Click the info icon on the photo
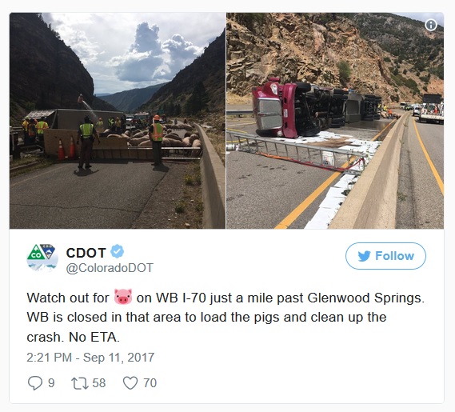 coord(431,25)
